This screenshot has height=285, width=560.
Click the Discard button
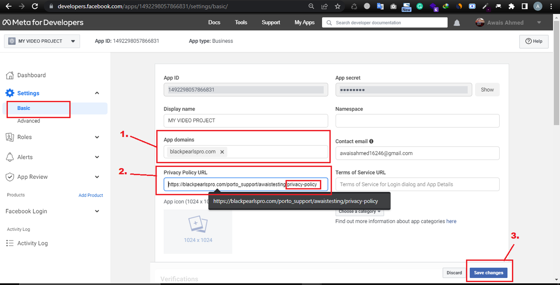click(x=454, y=273)
